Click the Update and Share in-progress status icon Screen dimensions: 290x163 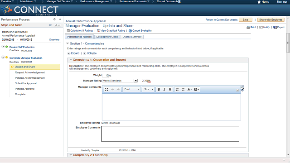point(12,67)
